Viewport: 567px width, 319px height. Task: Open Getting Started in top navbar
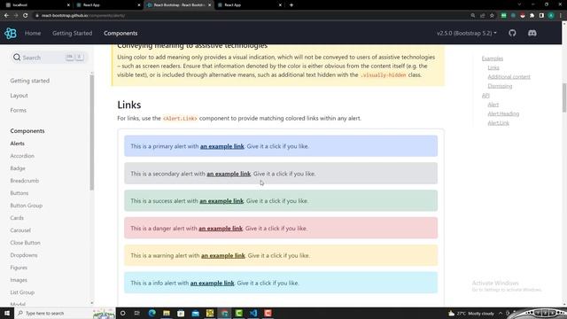73,34
